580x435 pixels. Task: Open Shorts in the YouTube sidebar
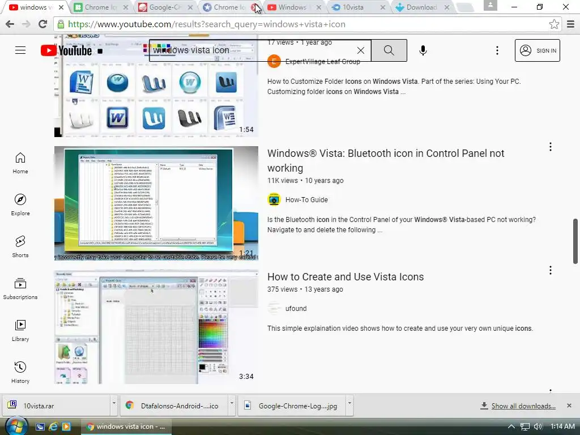pyautogui.click(x=20, y=247)
